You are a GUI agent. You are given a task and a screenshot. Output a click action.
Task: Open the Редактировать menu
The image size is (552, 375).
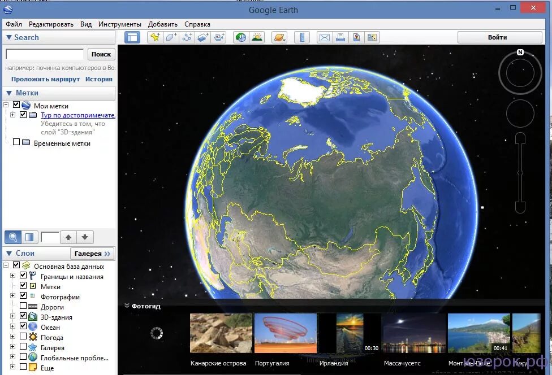coord(51,24)
